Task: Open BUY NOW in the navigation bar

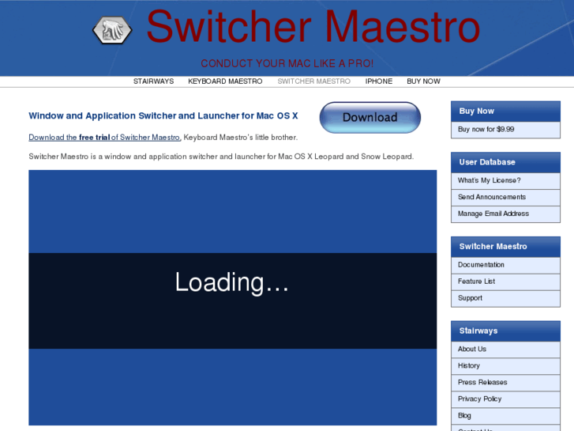Action: [423, 81]
